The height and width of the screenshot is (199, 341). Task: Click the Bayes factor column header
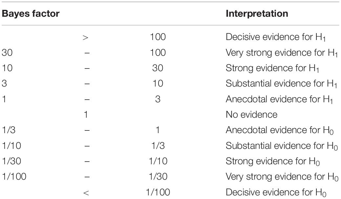pos(31,14)
